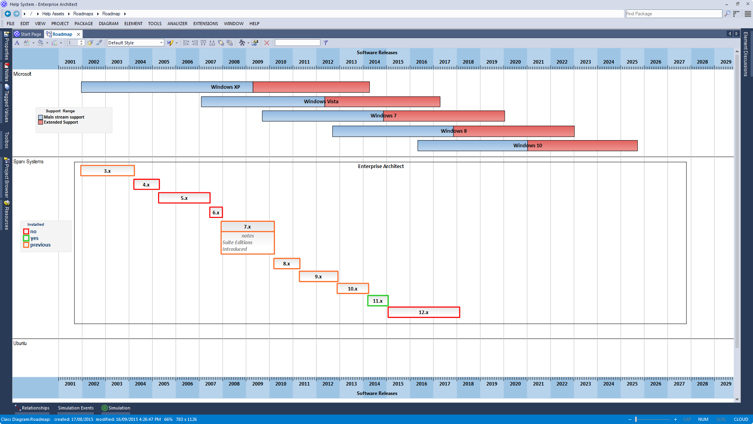Switch to the Simulation Events tab

tap(76, 408)
